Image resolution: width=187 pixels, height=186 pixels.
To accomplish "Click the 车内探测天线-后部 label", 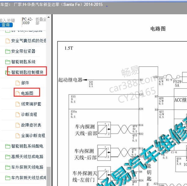I will [x=85, y=154].
